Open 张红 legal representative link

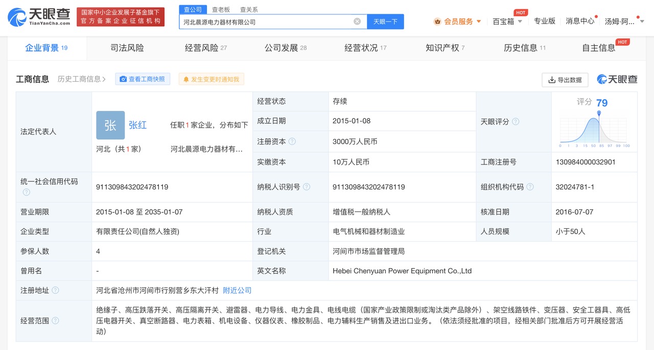pos(137,125)
